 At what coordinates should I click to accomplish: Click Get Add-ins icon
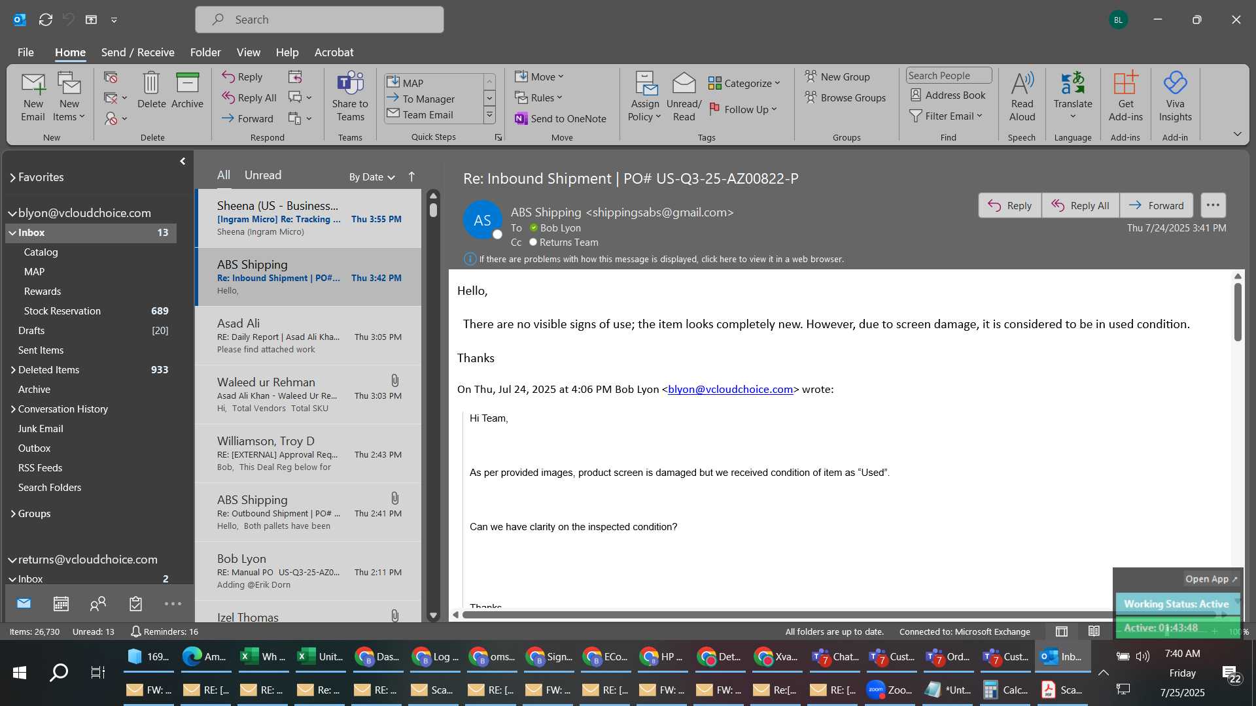pyautogui.click(x=1125, y=97)
